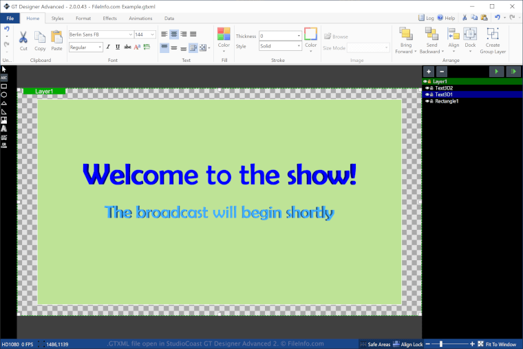The image size is (523, 349).
Task: Click the quick access Cut icon in title ribbon
Action: coord(465,17)
